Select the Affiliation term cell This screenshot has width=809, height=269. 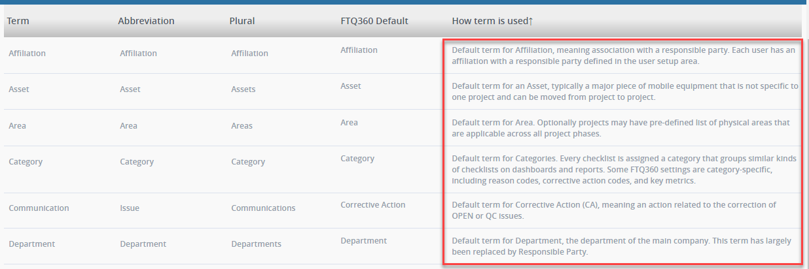pos(27,54)
